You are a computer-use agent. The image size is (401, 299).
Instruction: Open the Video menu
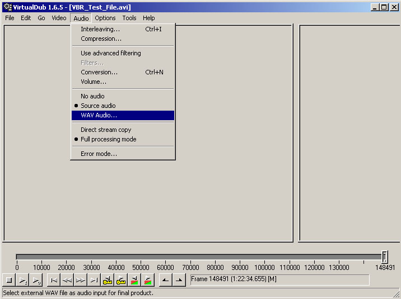click(59, 18)
